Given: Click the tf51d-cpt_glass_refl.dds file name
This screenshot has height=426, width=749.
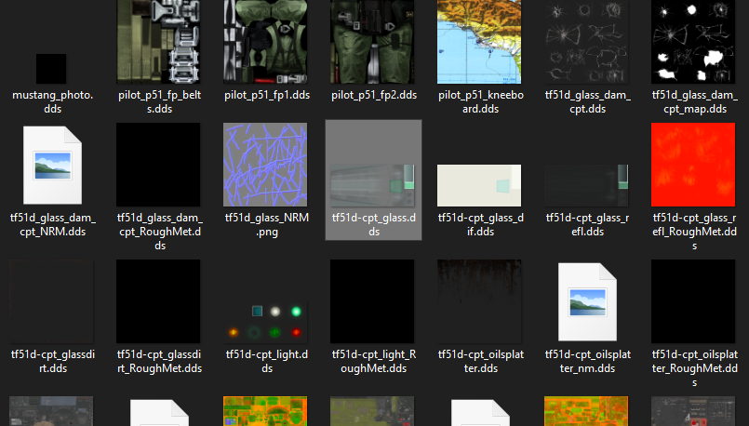Looking at the screenshot, I should (588, 224).
